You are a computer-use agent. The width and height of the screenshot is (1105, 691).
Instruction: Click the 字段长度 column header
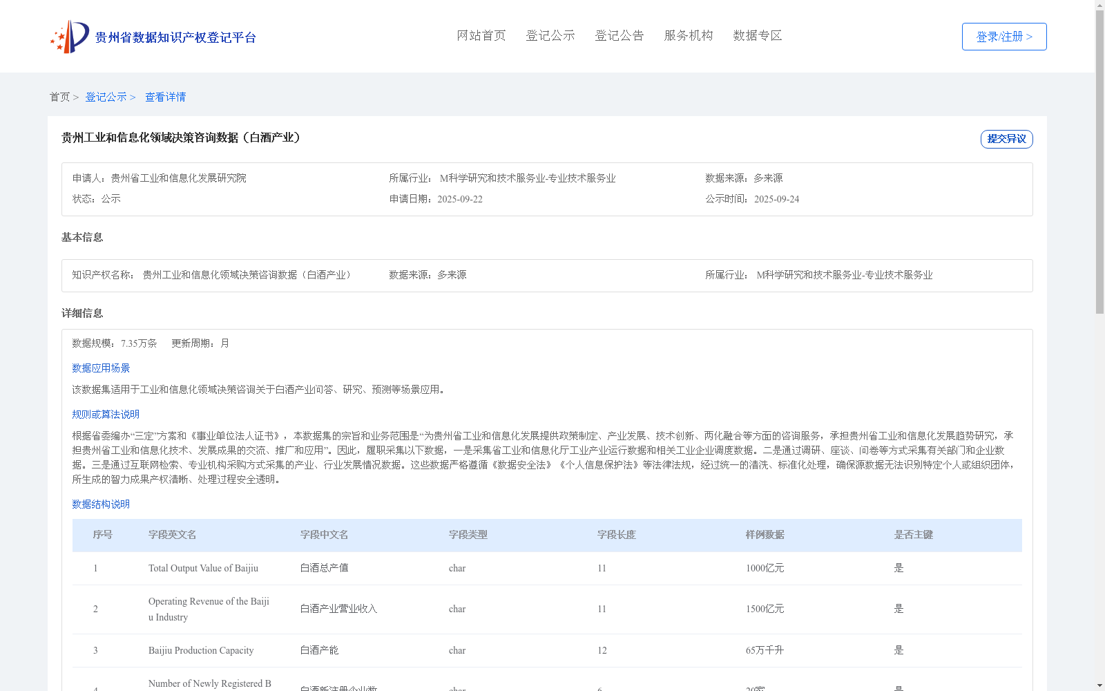617,535
